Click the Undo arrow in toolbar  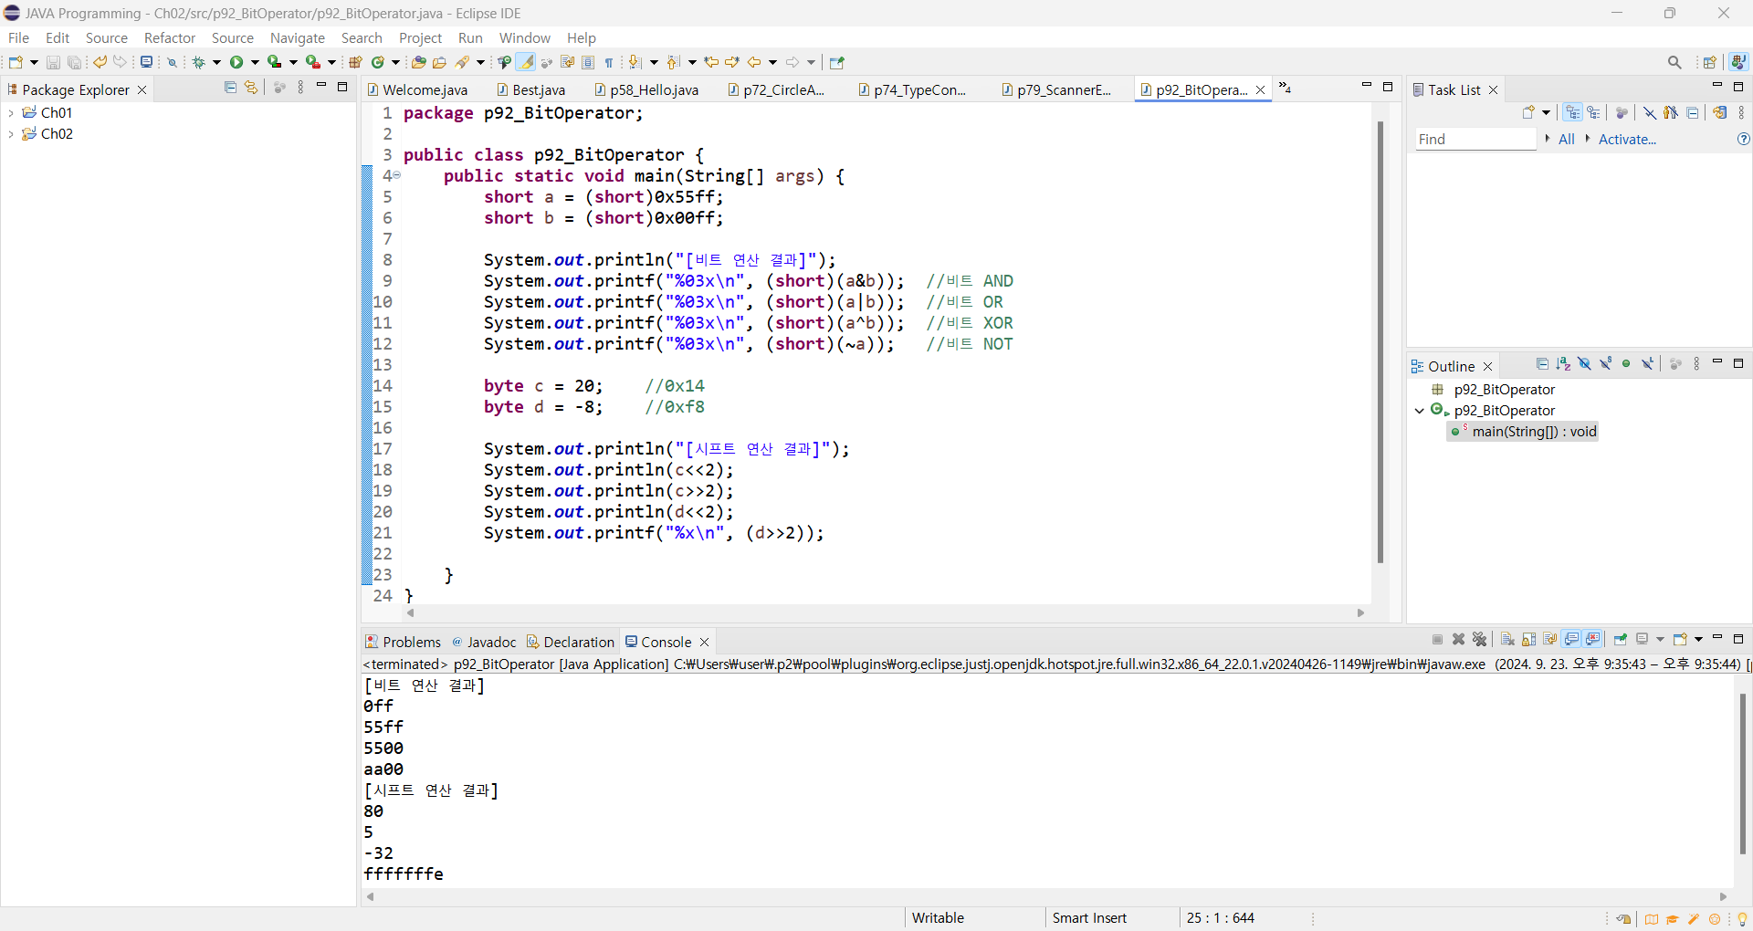(x=100, y=61)
